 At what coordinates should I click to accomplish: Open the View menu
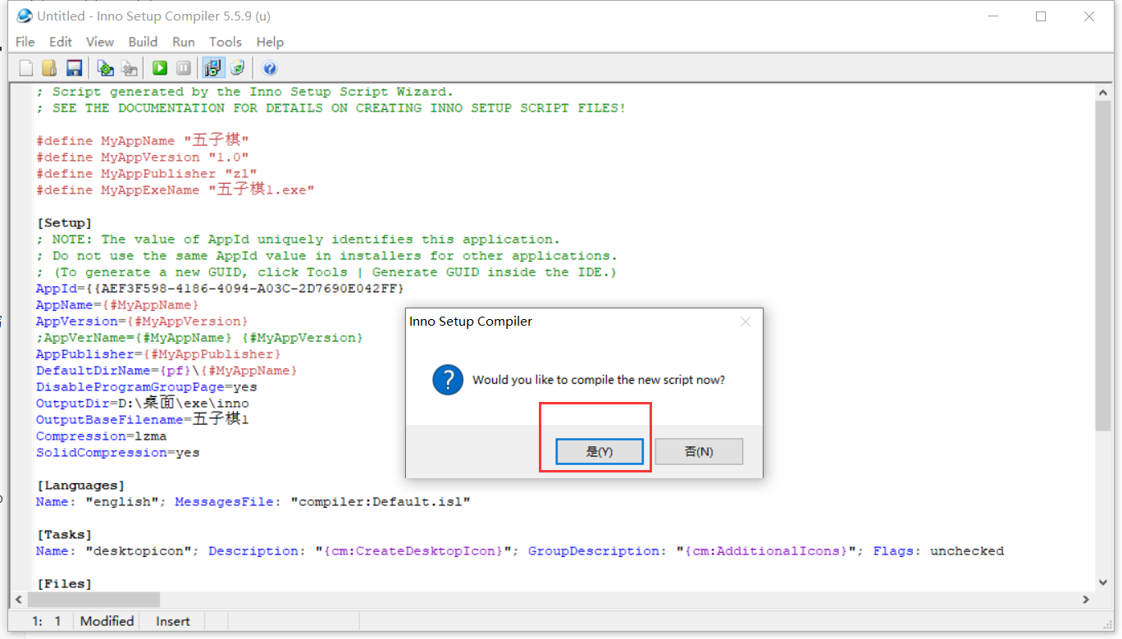[100, 42]
